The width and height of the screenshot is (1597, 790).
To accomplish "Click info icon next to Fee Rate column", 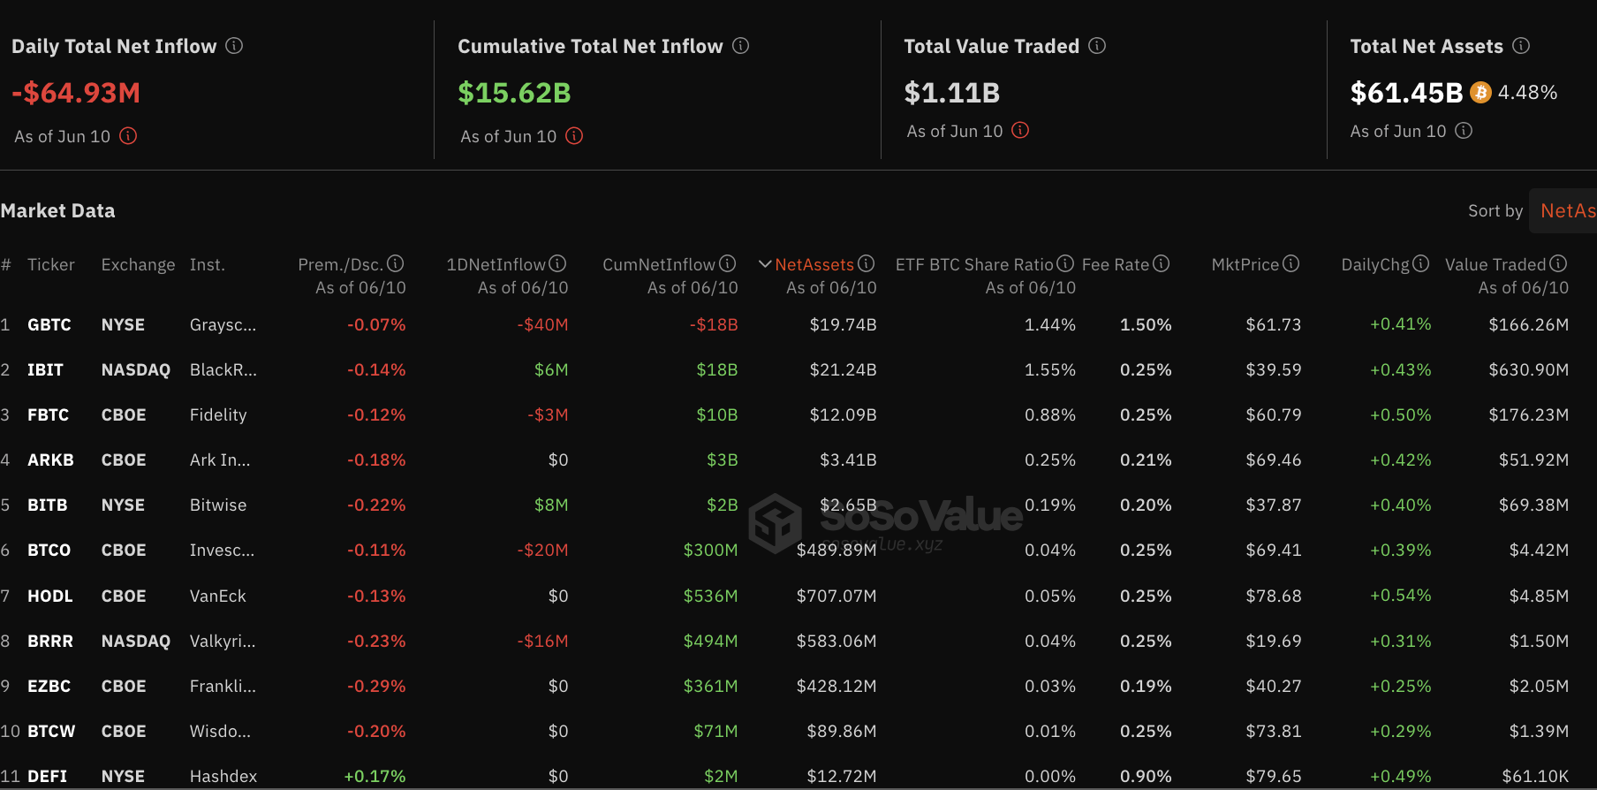I will tap(1162, 263).
